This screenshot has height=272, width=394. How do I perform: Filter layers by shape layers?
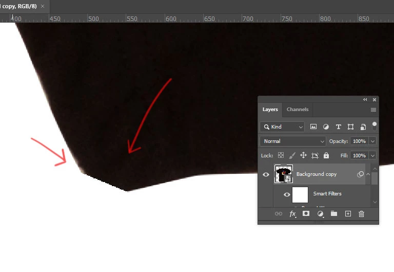click(x=350, y=126)
